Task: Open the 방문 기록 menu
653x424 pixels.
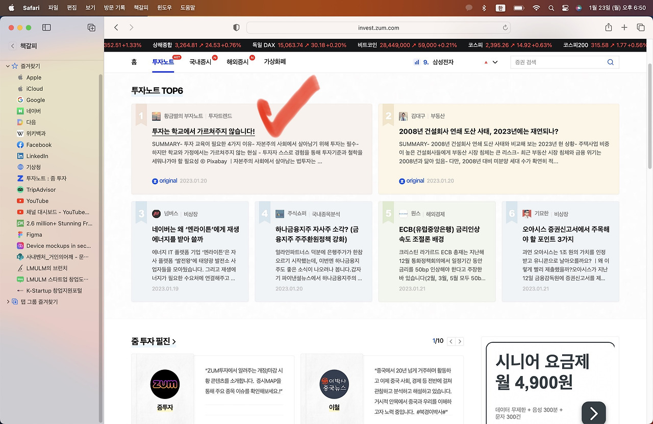Action: (114, 8)
